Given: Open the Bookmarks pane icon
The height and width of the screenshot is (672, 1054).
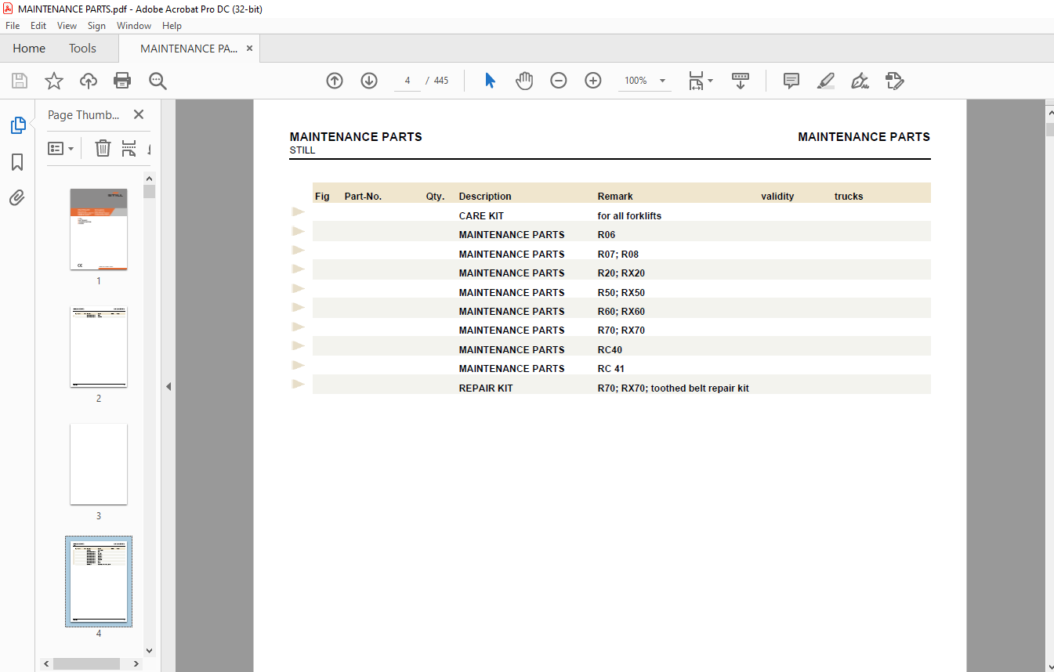Looking at the screenshot, I should (x=17, y=162).
